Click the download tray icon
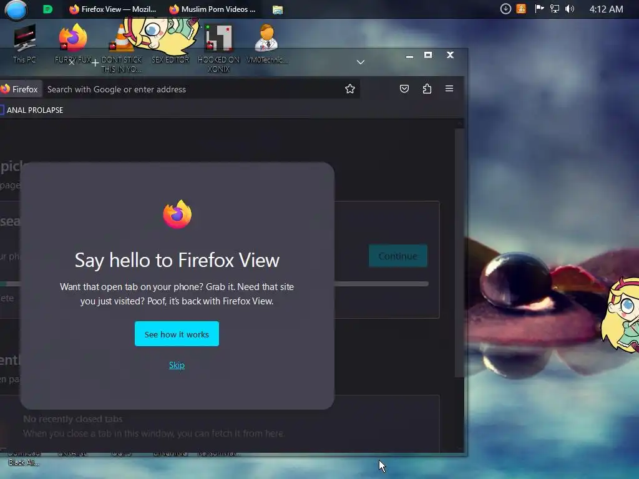Viewport: 639px width, 479px height. coord(505,9)
